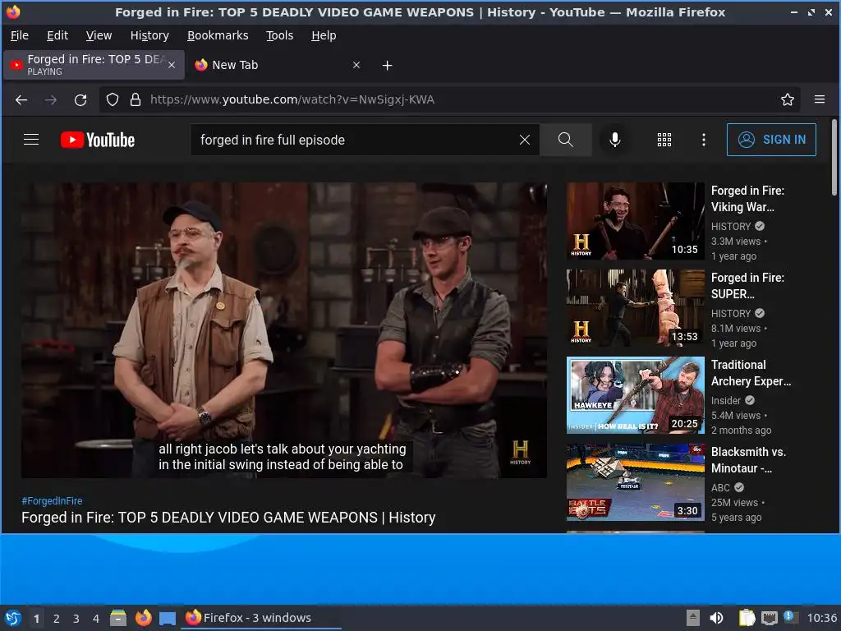Open the YouTube apps grid
Screen dimensions: 841x631
coord(664,140)
